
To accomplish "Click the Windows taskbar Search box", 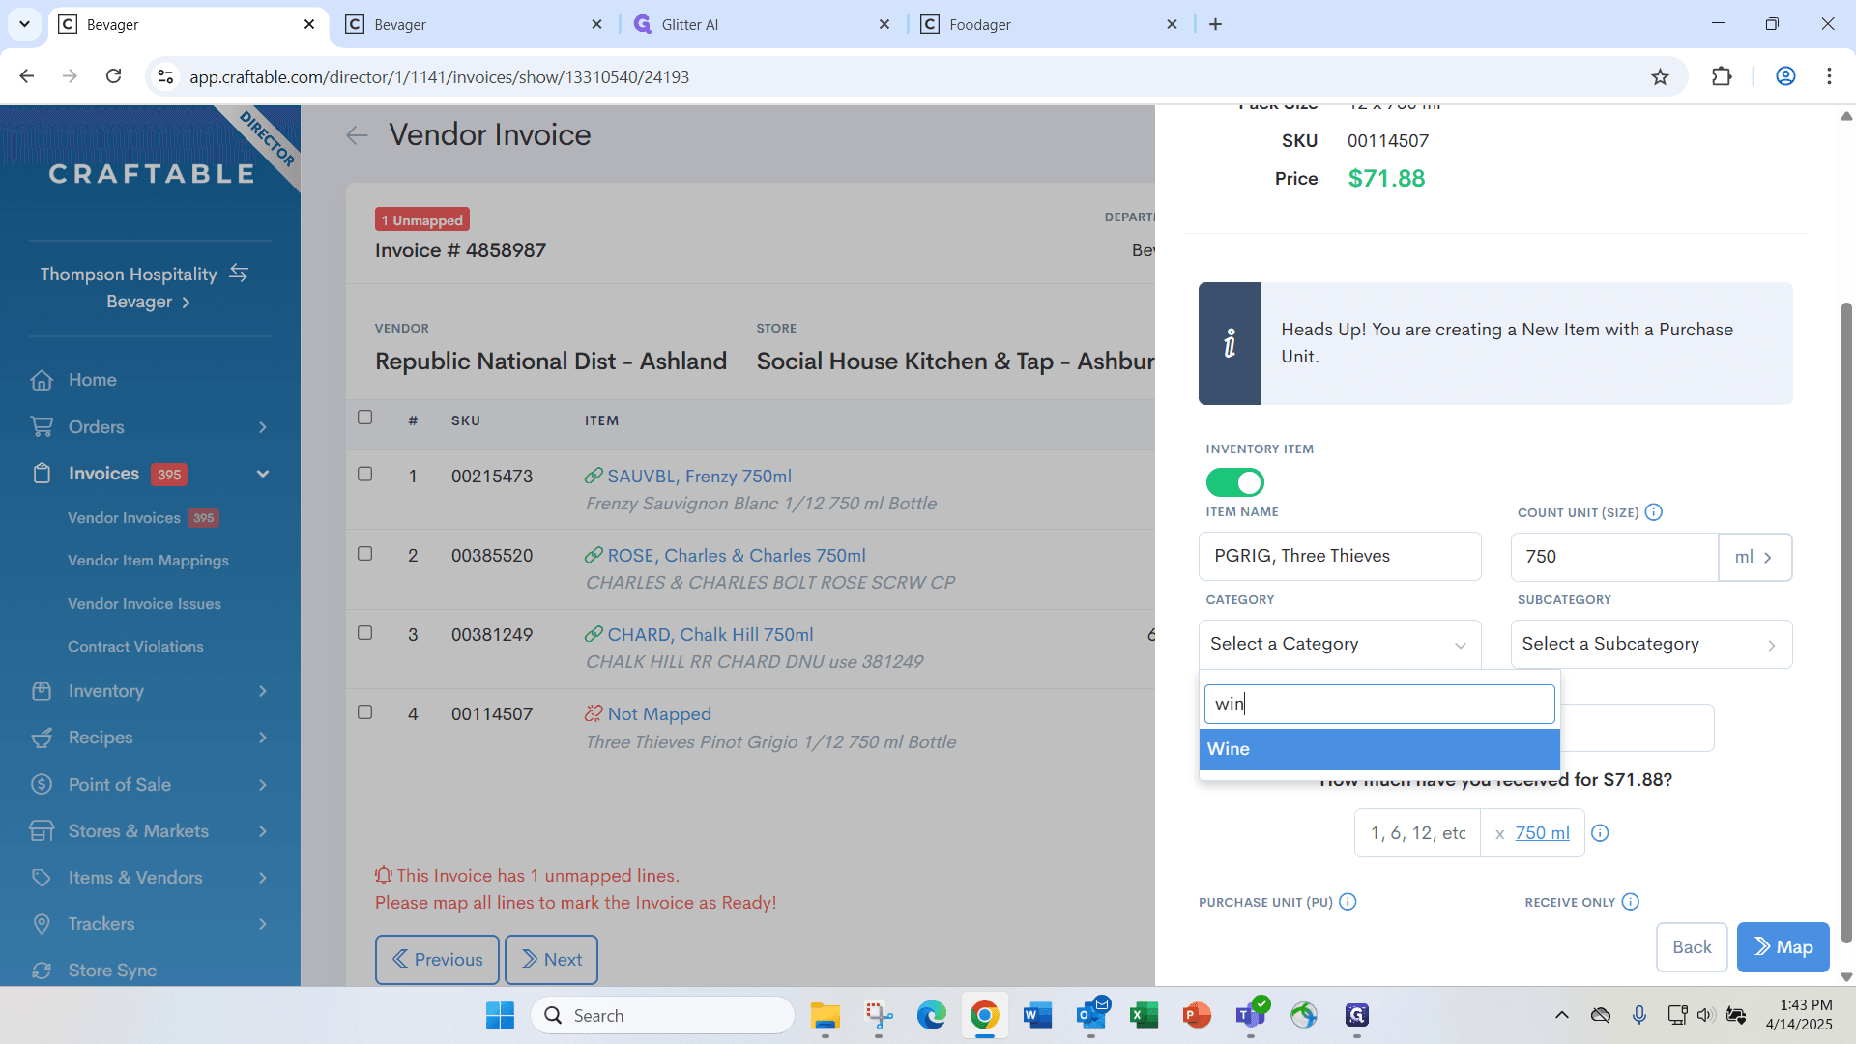I will [662, 1015].
